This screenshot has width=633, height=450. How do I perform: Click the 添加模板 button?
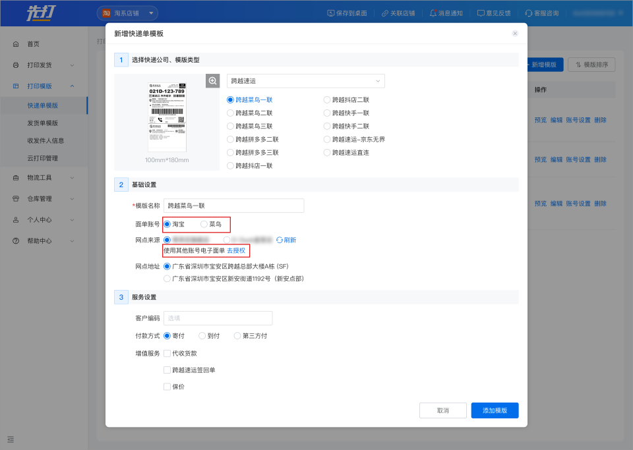coord(495,410)
